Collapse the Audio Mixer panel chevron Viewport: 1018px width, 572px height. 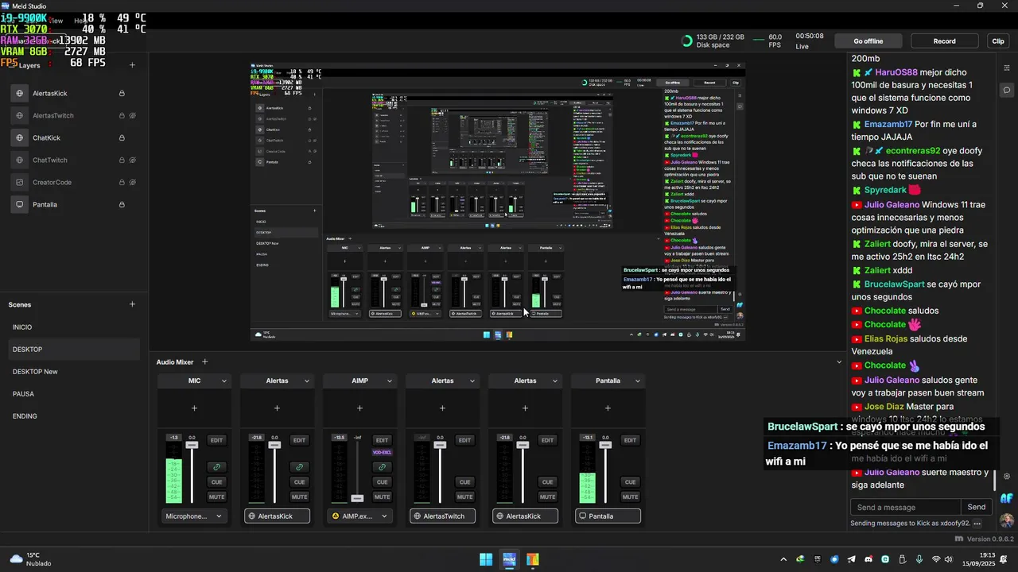point(839,362)
